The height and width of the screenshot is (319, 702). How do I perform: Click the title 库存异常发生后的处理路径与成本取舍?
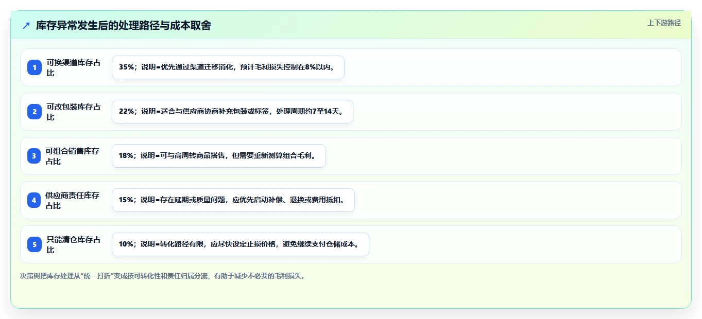pyautogui.click(x=124, y=26)
